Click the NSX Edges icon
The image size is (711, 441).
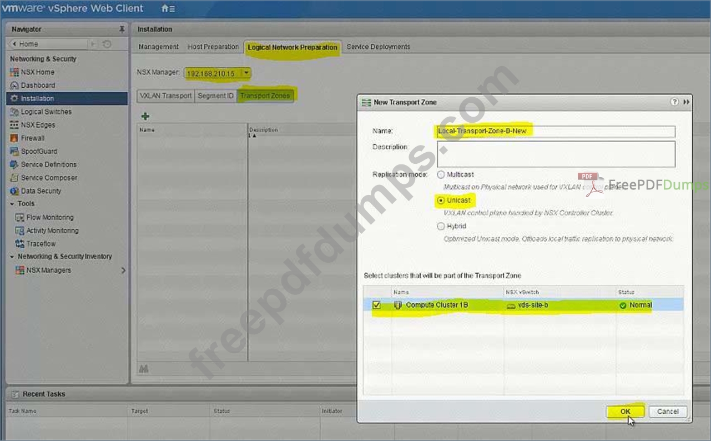14,125
